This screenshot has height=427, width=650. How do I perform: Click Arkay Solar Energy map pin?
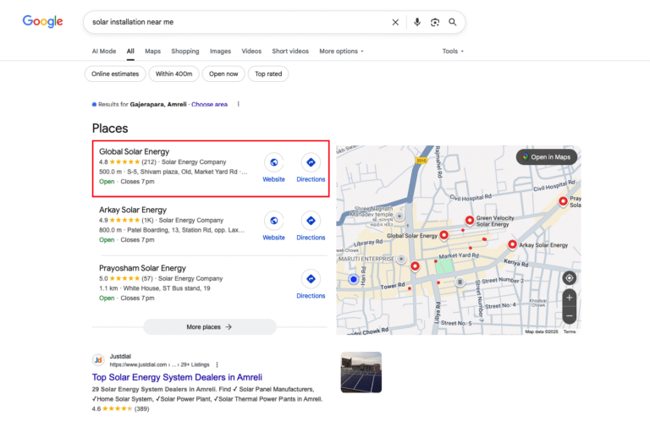click(x=512, y=244)
